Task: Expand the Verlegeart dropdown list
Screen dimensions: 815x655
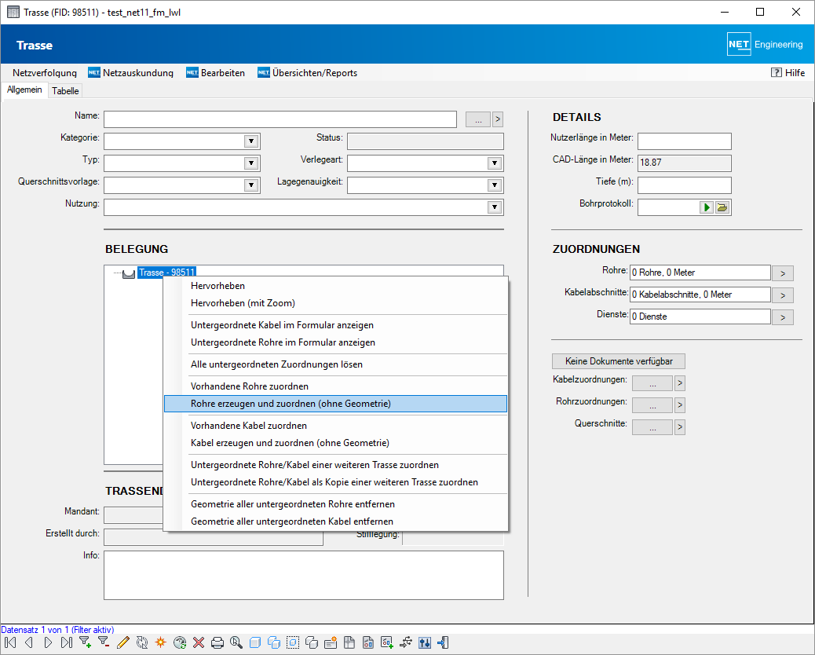Action: (495, 163)
